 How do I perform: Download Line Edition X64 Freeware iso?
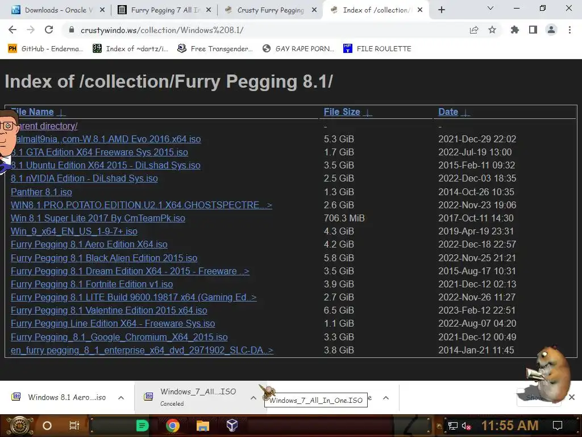pyautogui.click(x=113, y=324)
